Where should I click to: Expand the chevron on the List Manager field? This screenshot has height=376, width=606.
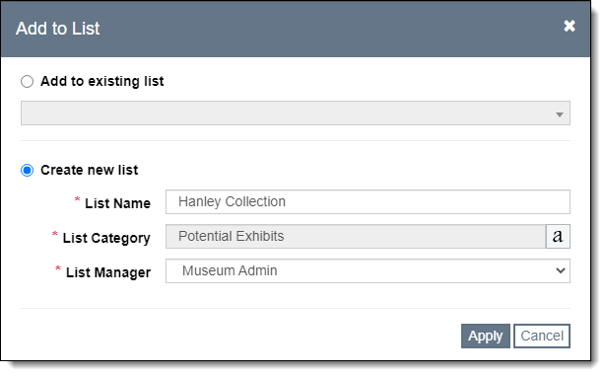[561, 270]
